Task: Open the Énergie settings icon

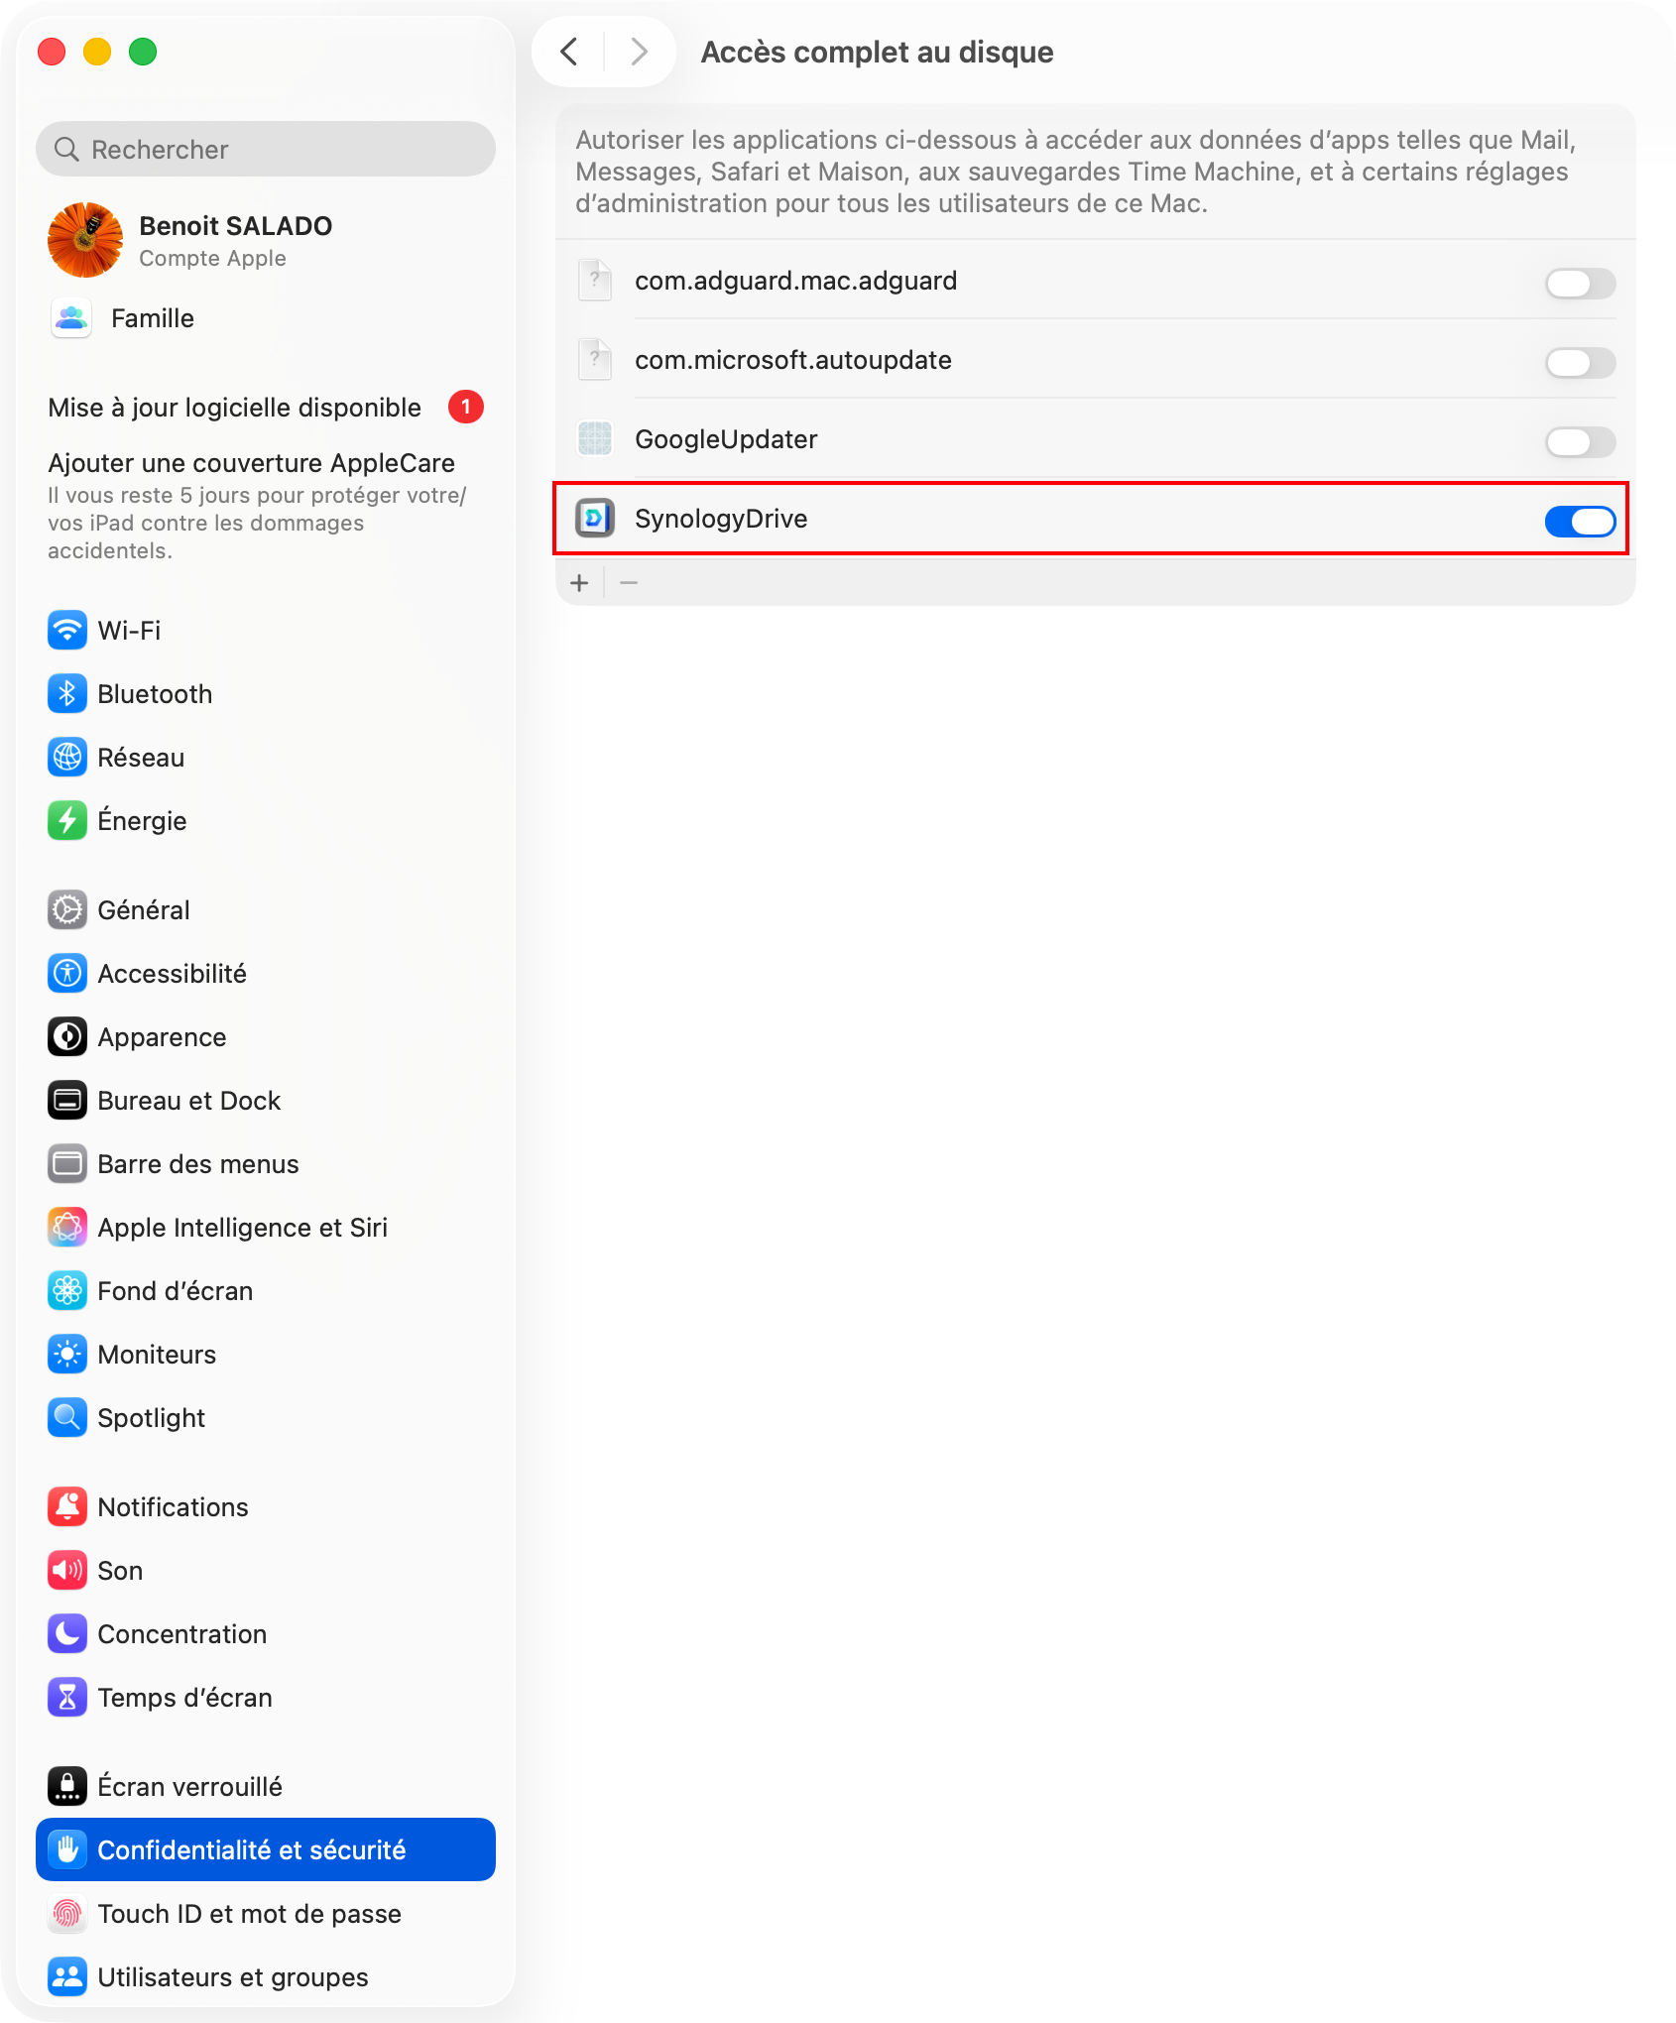Action: [x=67, y=820]
